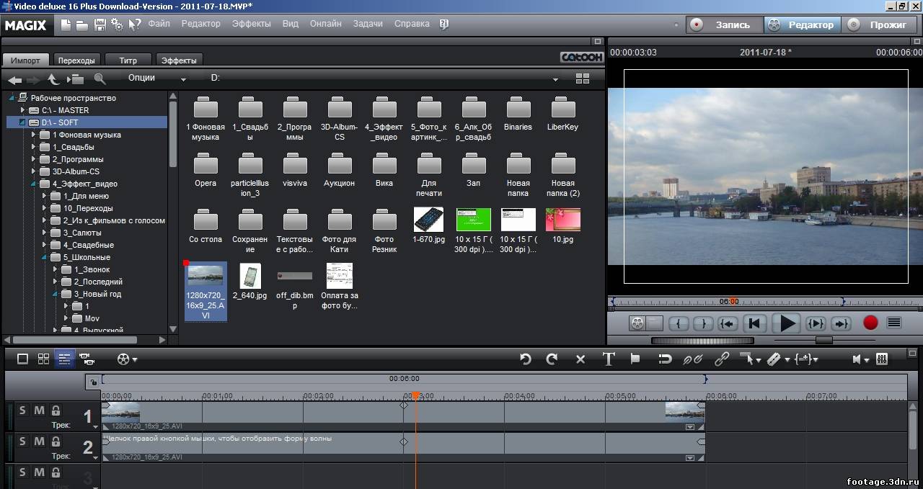Jump to the beginning of the movie

click(754, 323)
